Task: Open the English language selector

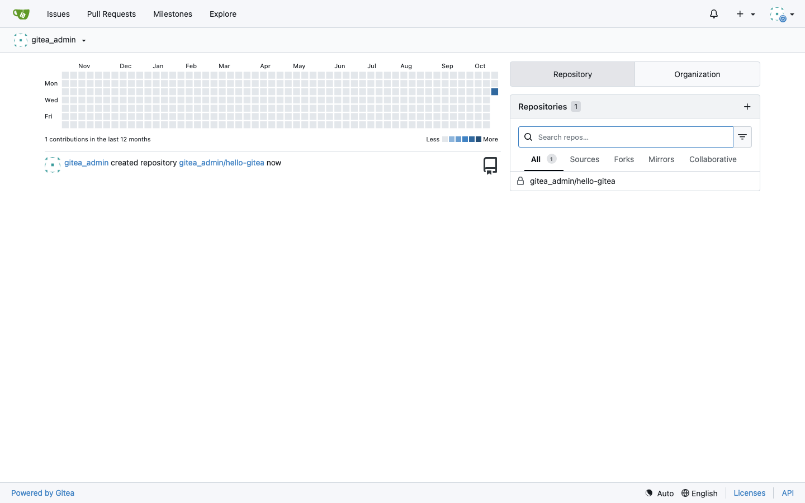Action: click(699, 493)
